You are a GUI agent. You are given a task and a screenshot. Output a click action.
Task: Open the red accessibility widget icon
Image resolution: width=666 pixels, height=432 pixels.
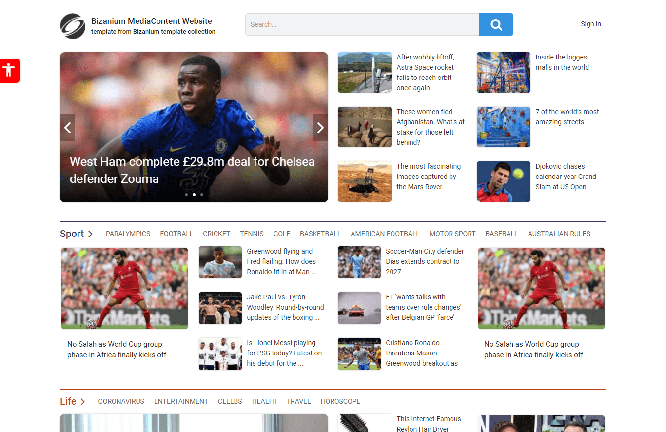(9, 70)
